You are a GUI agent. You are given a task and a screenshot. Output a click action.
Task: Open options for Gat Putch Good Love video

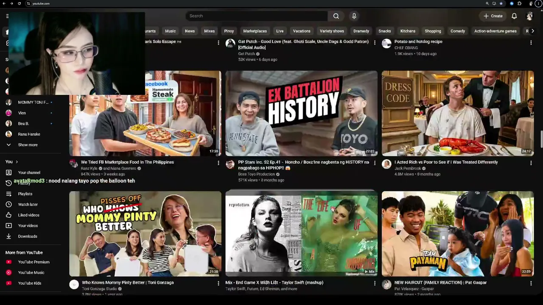pyautogui.click(x=375, y=42)
